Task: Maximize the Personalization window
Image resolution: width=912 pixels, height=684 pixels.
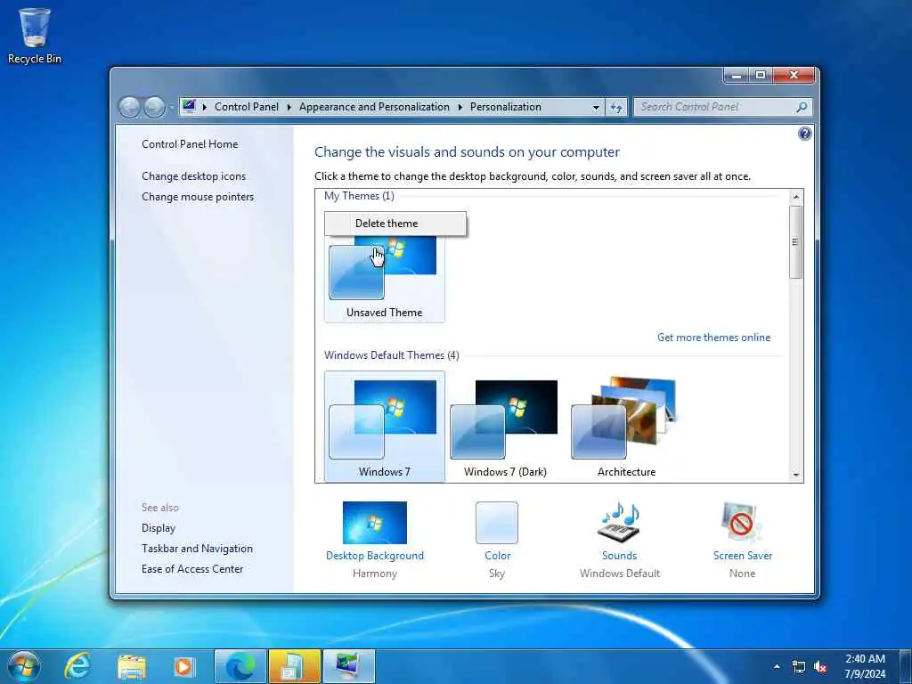Action: tap(761, 75)
